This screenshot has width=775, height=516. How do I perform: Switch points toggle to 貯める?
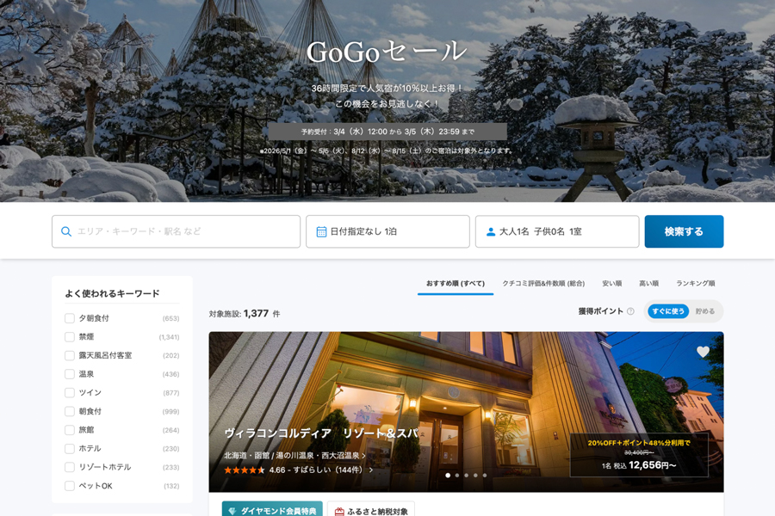click(704, 311)
